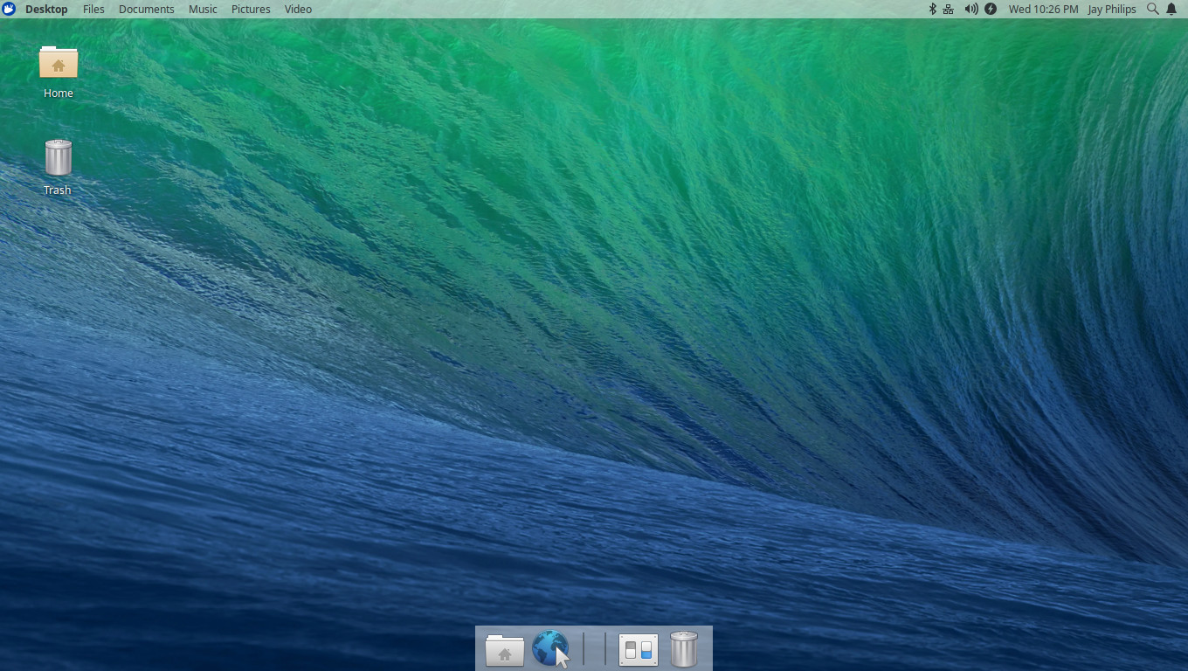Viewport: 1188px width, 671px height.
Task: Open the wired network indicator
Action: click(x=949, y=9)
